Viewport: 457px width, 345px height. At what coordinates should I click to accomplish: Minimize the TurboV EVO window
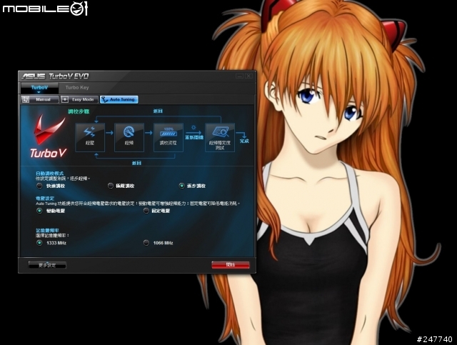pos(240,76)
